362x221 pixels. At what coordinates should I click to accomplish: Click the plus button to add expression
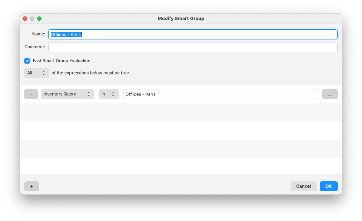tap(31, 186)
